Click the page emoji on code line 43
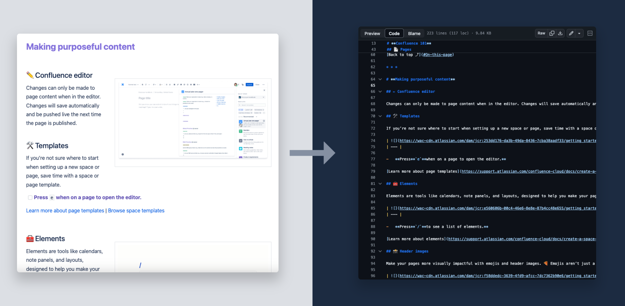The height and width of the screenshot is (306, 625). tap(396, 49)
